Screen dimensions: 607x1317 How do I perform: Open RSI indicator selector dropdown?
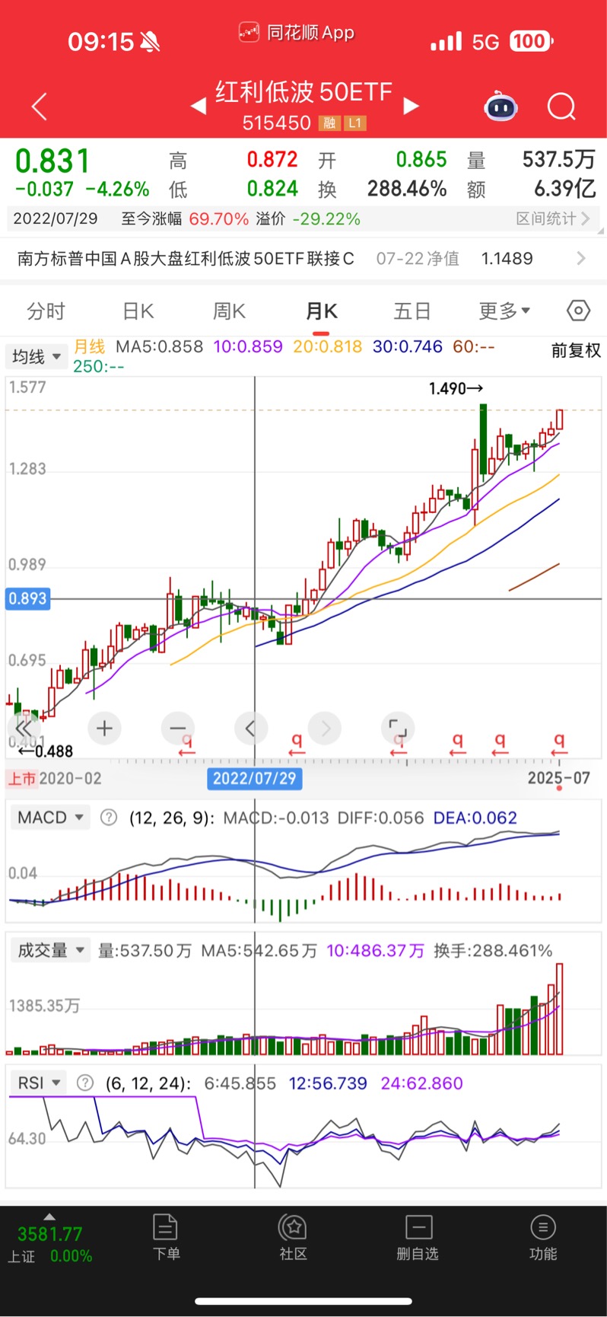pyautogui.click(x=38, y=1083)
